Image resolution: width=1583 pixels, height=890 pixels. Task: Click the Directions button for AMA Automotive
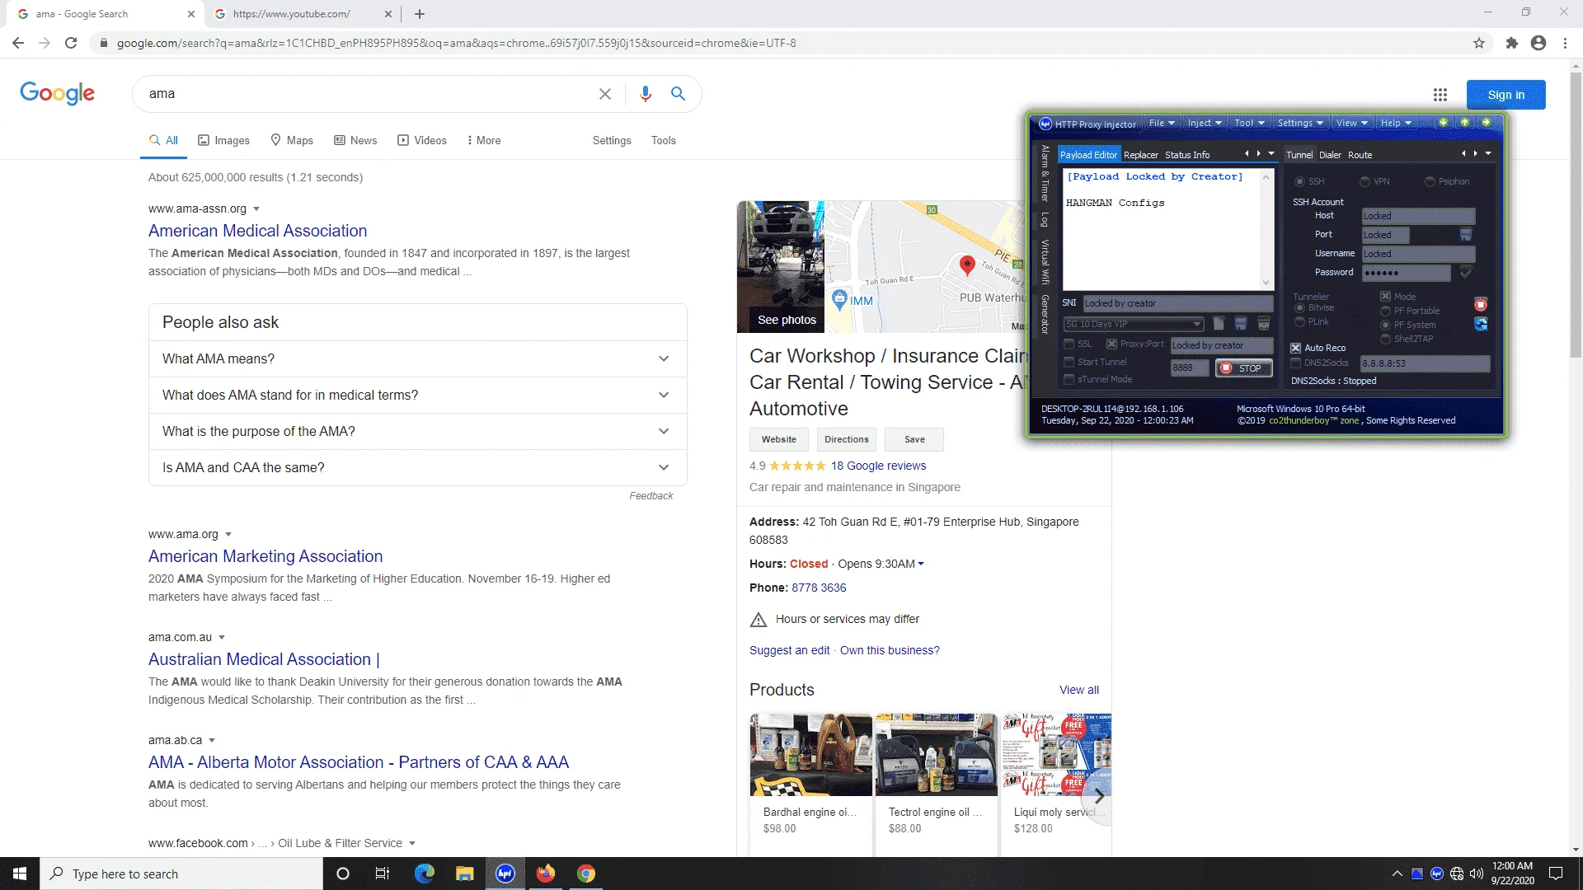847,440
